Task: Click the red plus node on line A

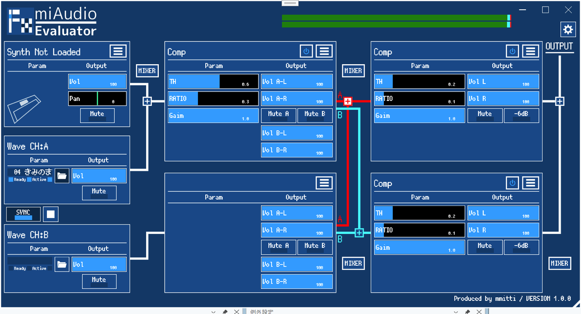Action: tap(348, 101)
